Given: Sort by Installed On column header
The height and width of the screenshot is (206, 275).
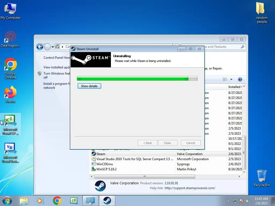Looking at the screenshot, I should point(235,87).
